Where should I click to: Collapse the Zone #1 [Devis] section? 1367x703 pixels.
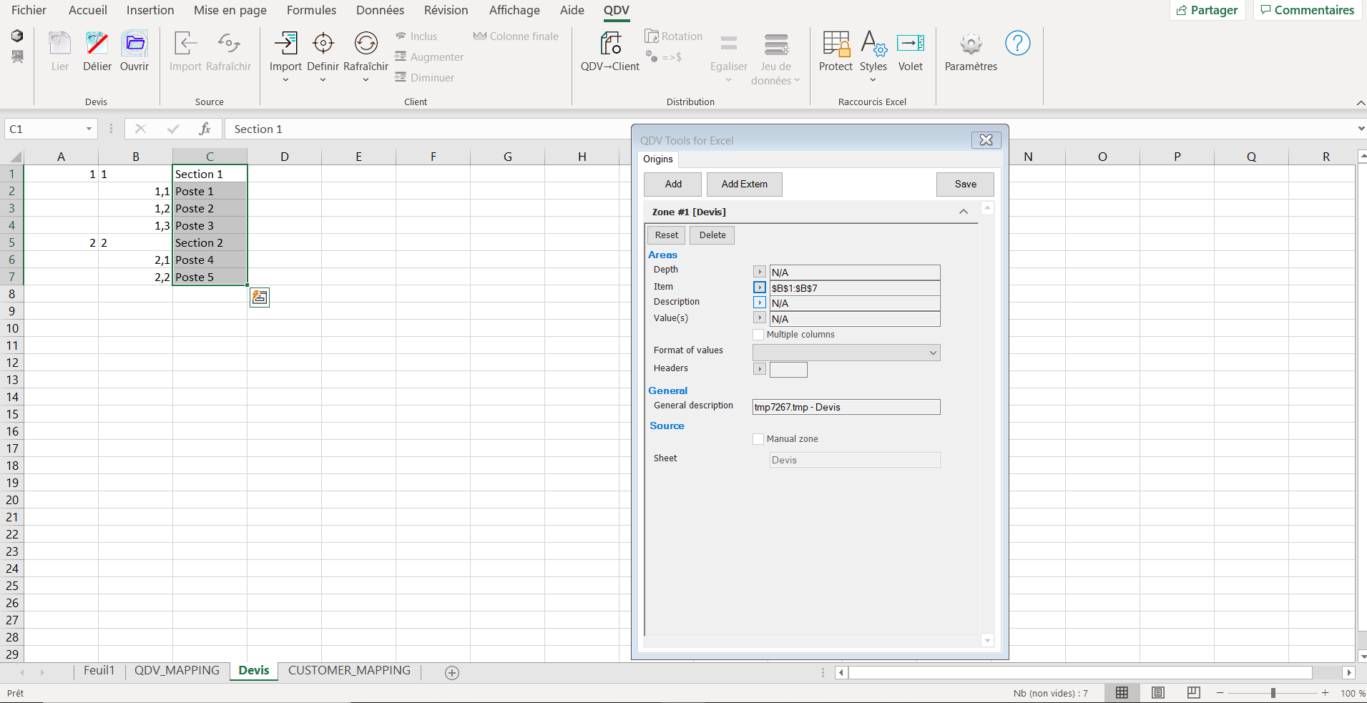coord(964,212)
